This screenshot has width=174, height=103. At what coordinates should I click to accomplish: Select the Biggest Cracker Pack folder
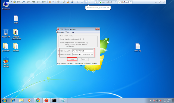click(x=16, y=34)
